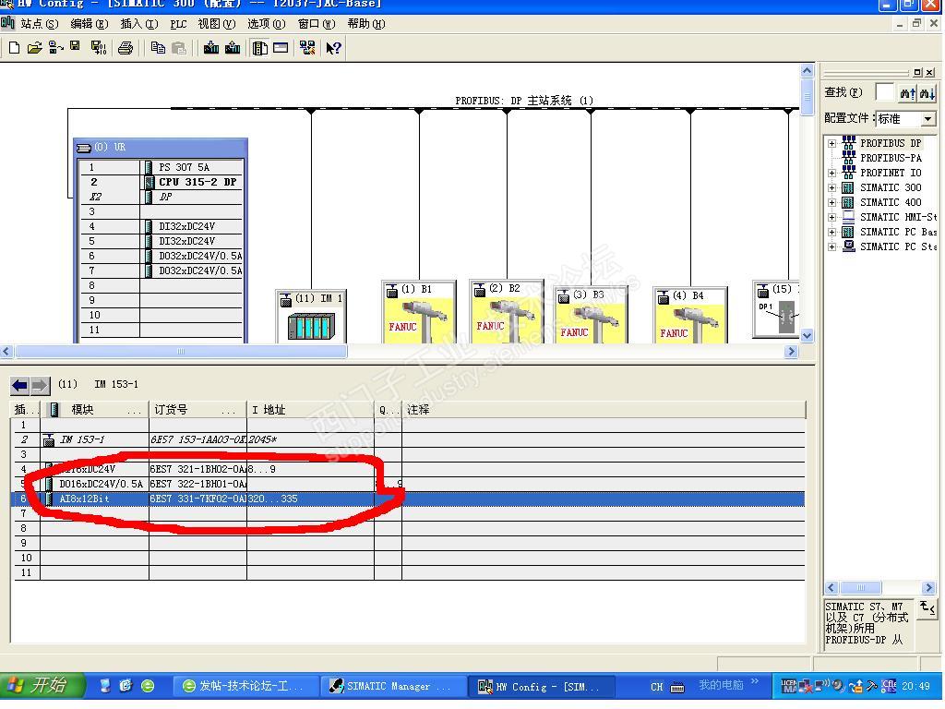Click the 开始 Start button

41,686
